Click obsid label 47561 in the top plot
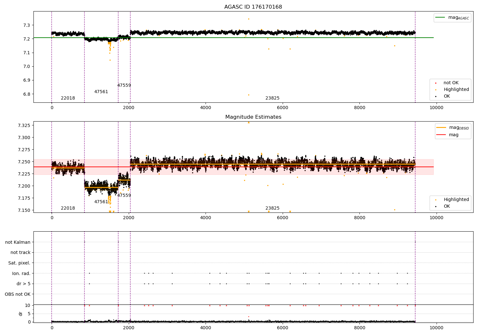 (x=101, y=92)
